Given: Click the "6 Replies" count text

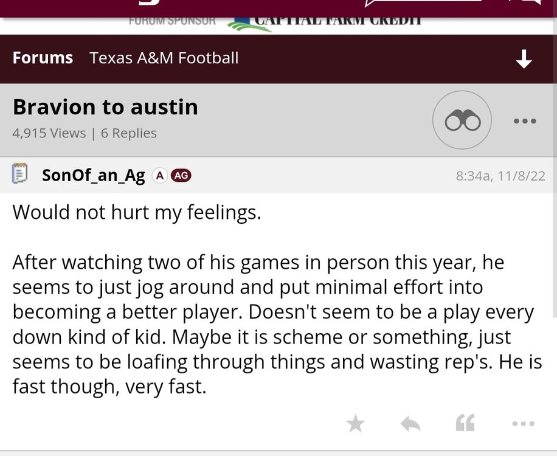Looking at the screenshot, I should point(129,133).
